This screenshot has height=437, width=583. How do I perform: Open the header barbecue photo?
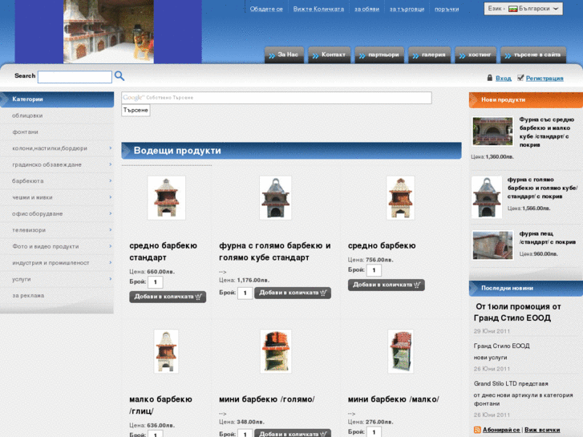tap(108, 31)
